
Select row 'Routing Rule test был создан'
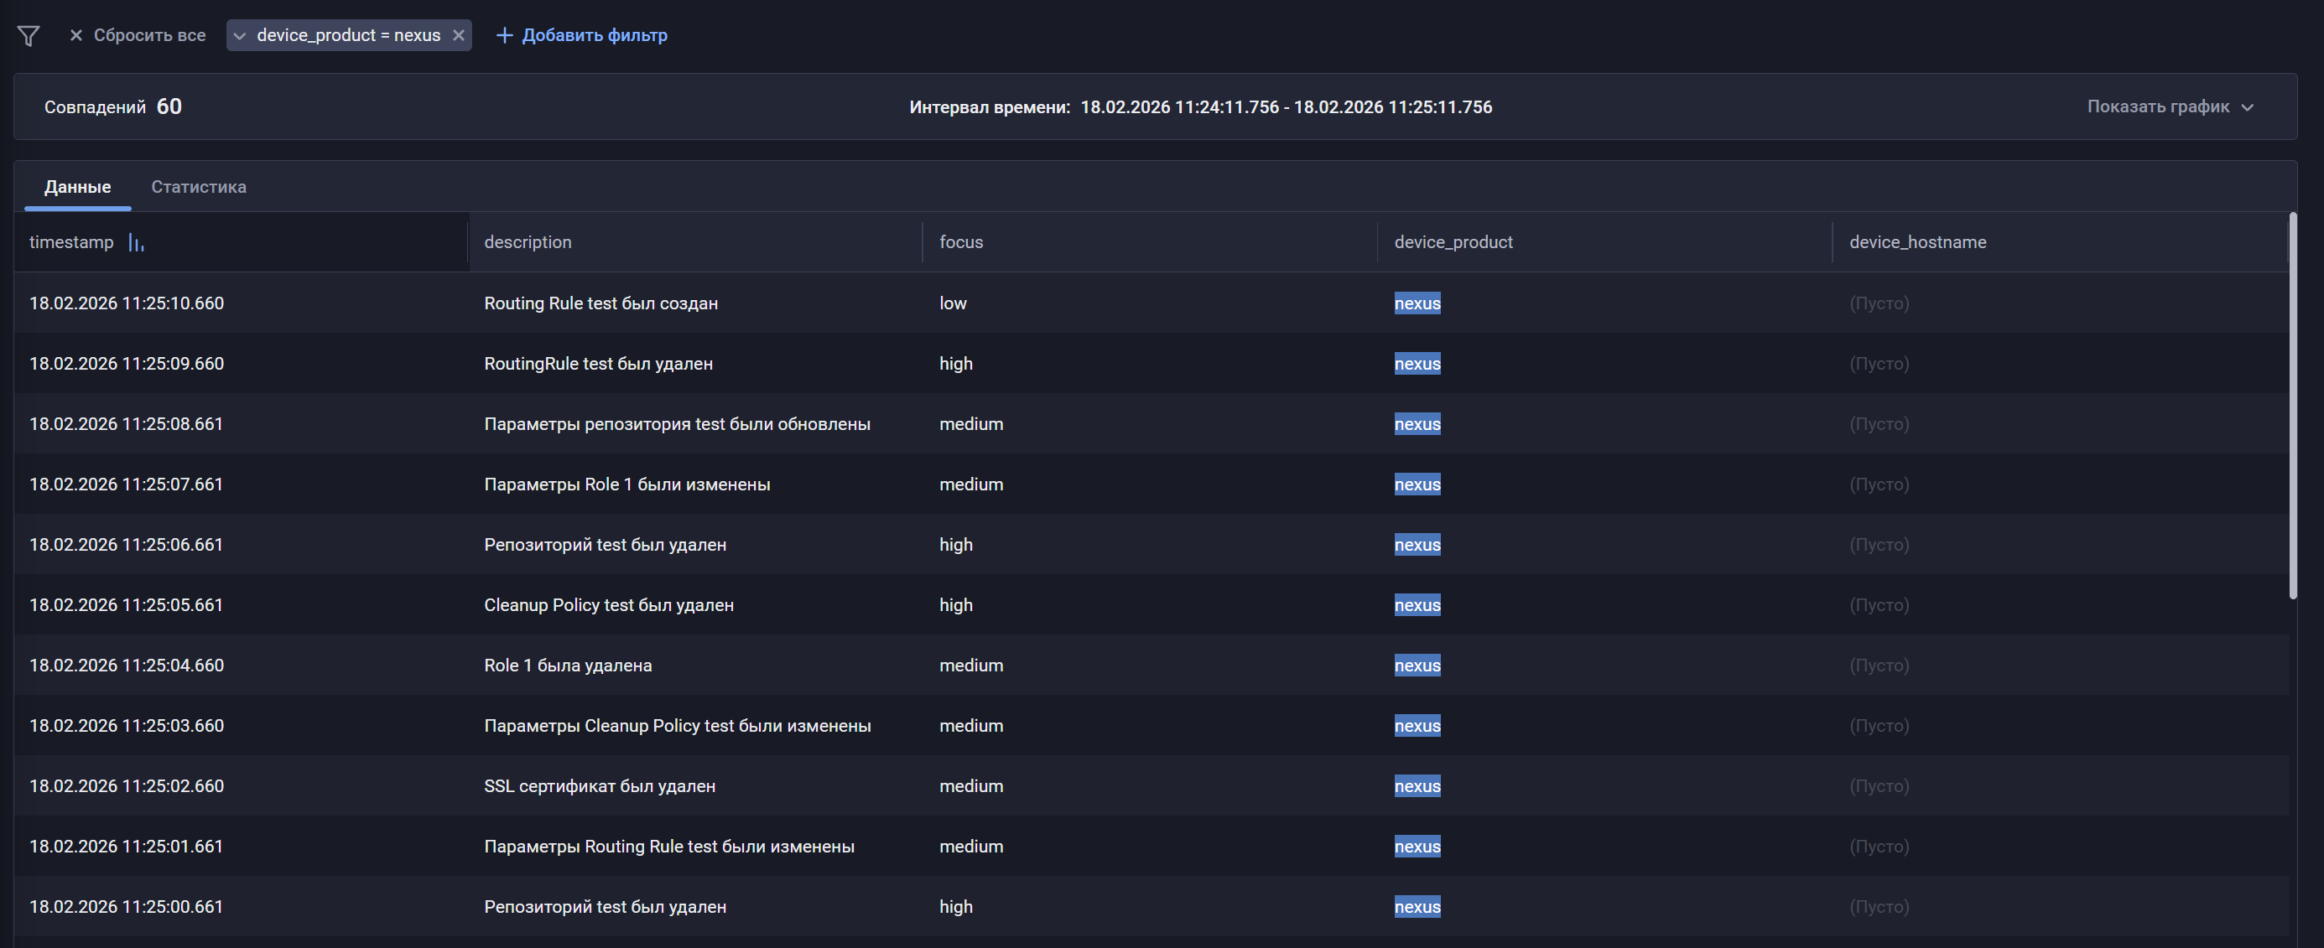pos(600,303)
